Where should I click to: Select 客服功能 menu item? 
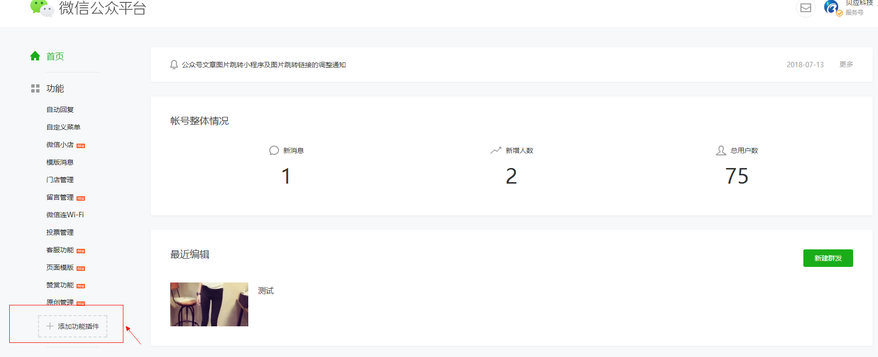pyautogui.click(x=60, y=250)
